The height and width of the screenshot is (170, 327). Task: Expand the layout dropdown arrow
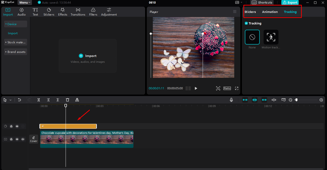[x=241, y=3]
